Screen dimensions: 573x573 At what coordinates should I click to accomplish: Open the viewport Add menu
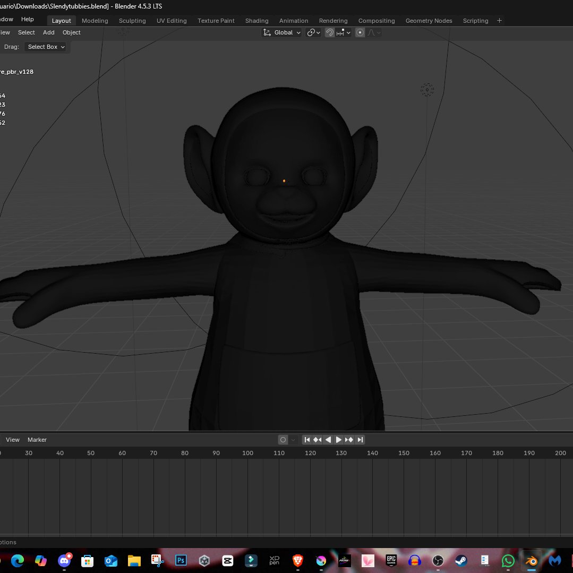point(49,32)
